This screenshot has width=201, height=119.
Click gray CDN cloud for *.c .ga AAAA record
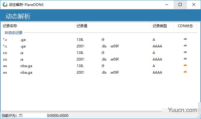185,46
